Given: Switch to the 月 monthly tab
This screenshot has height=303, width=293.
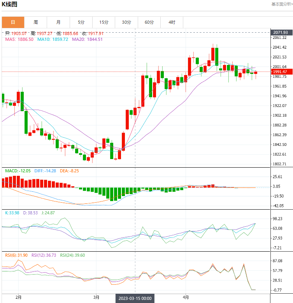Looking at the screenshot, I should [58, 22].
